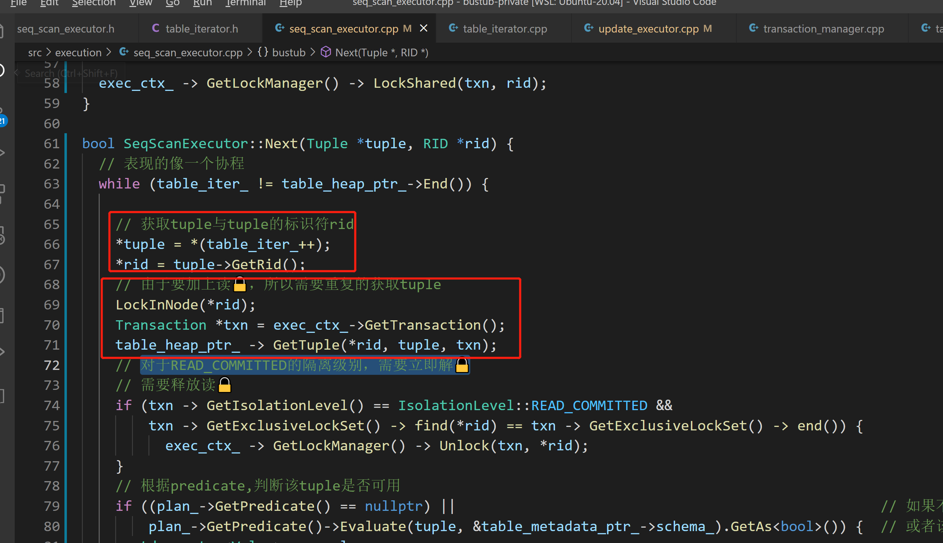943x543 pixels.
Task: Click line number 72 in the gutter
Action: 51,365
